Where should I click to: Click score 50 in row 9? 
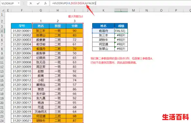click(x=74, y=53)
